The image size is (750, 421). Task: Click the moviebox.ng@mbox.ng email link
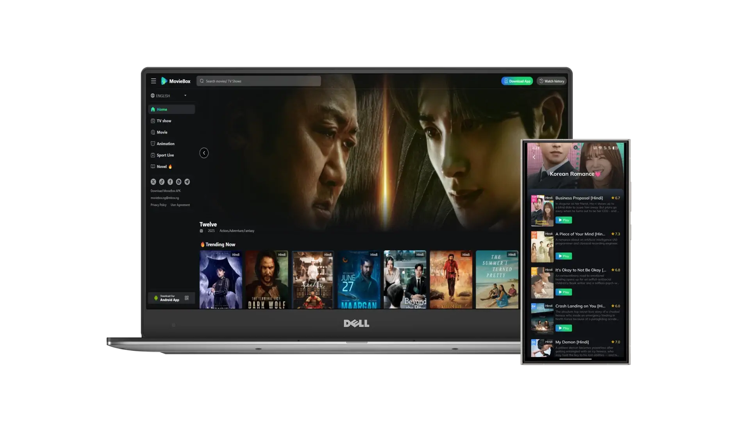click(165, 198)
